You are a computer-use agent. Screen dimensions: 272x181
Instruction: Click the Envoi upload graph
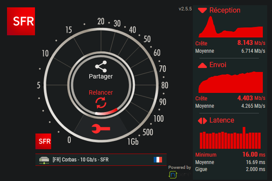(x=231, y=82)
